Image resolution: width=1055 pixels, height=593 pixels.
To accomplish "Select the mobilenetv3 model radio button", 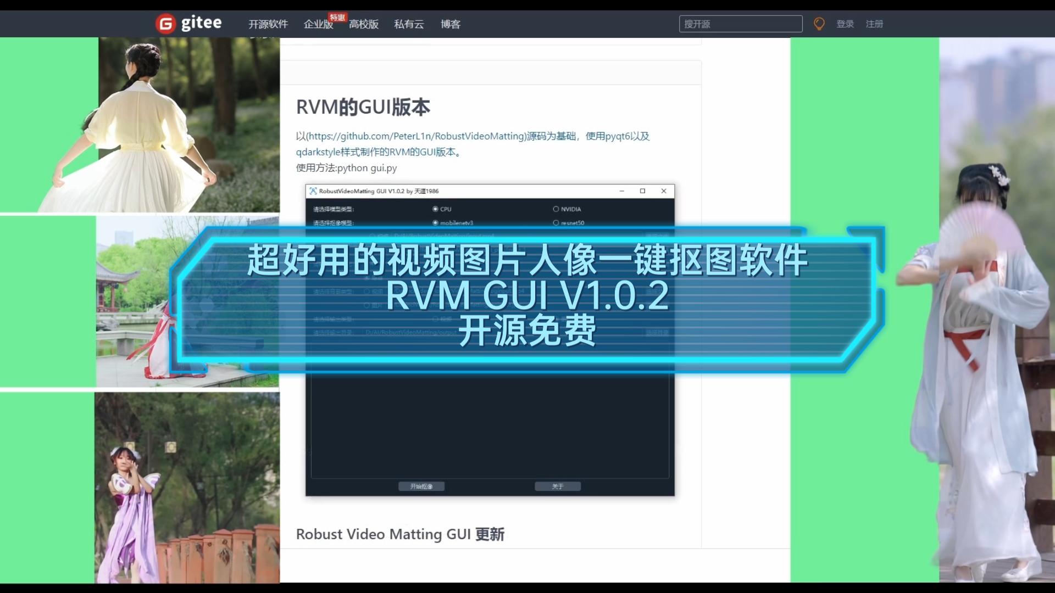I will pos(435,223).
